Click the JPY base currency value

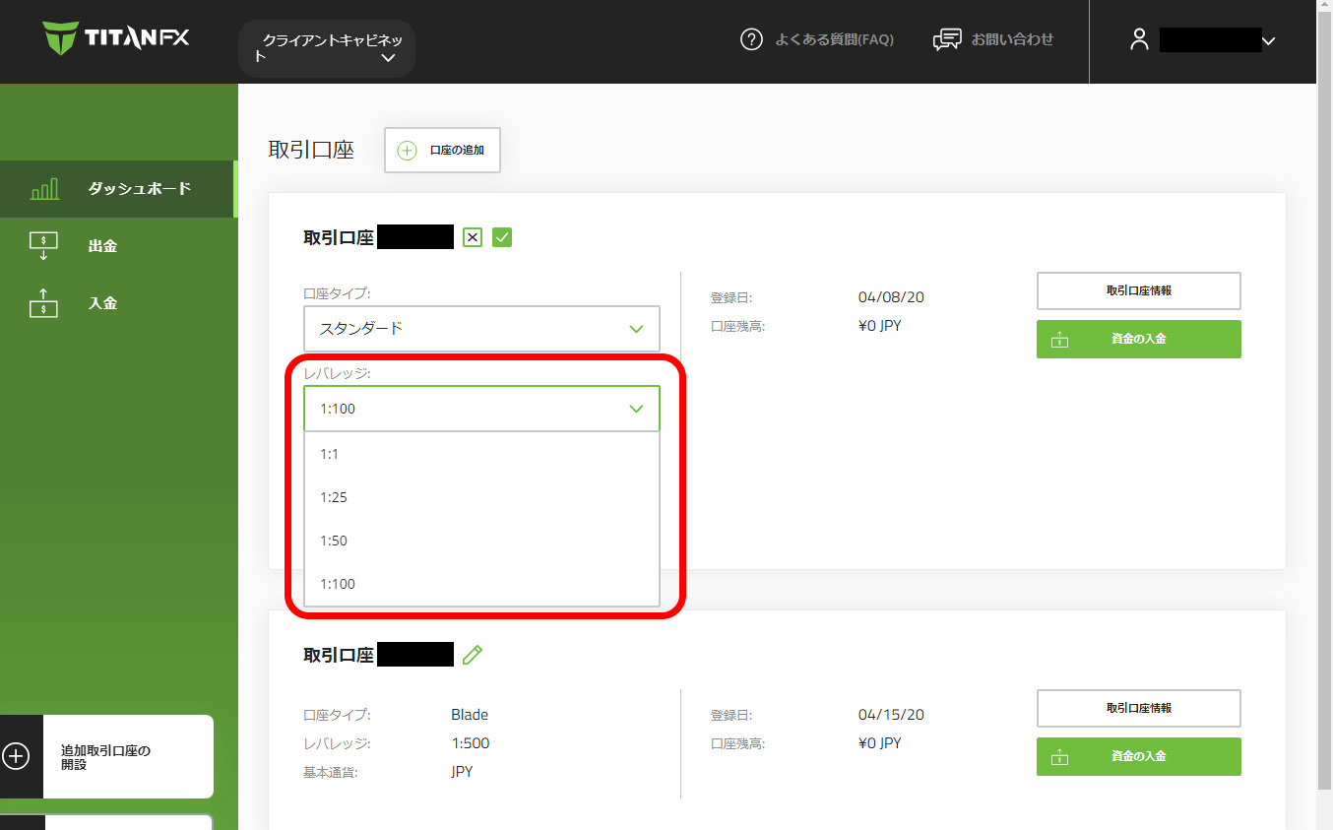462,772
